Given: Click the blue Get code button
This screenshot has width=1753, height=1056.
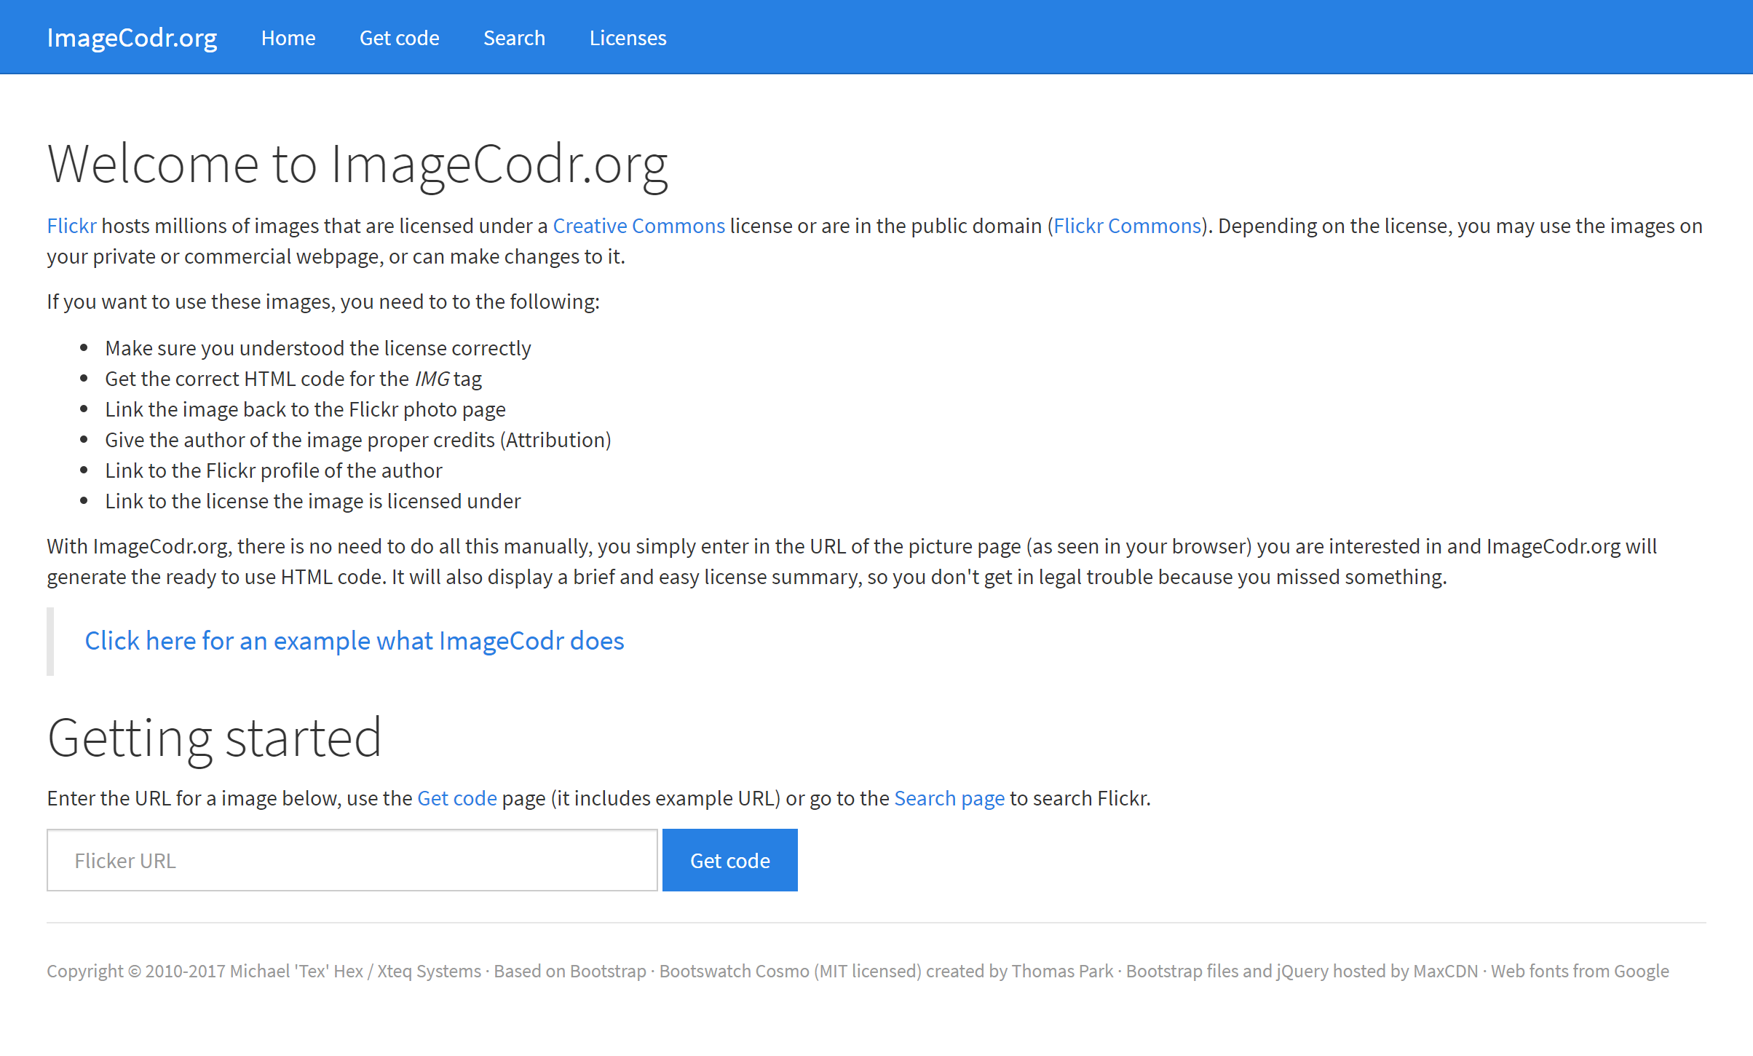Looking at the screenshot, I should 729,860.
